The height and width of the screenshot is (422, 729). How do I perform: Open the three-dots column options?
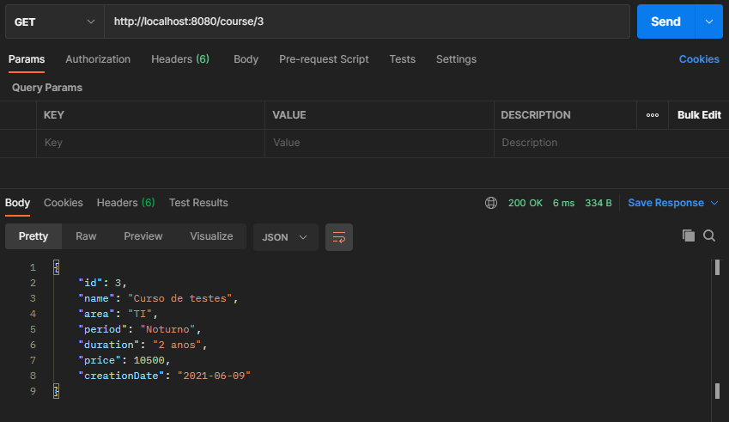click(653, 115)
